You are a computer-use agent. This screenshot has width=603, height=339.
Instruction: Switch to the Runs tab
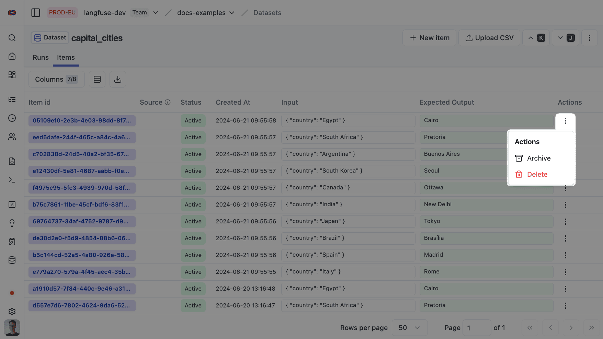coord(40,57)
